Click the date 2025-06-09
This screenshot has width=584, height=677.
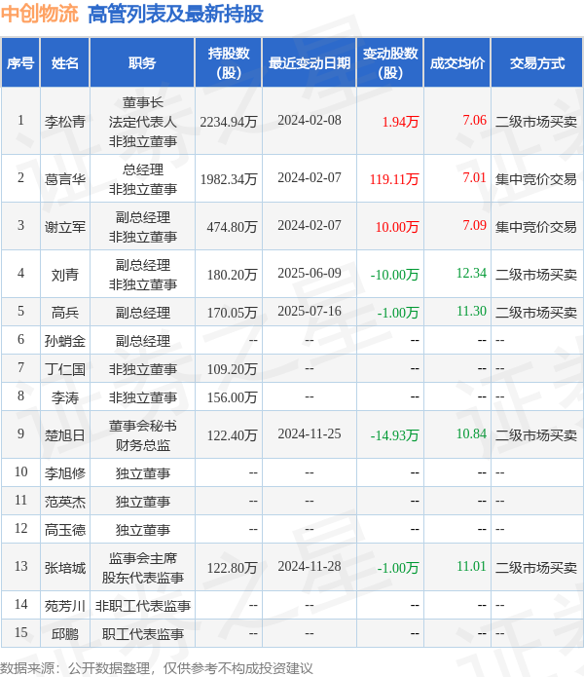point(310,273)
